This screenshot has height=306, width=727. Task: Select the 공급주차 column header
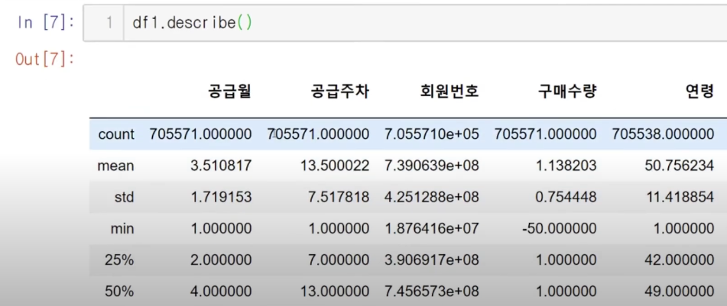pos(340,92)
